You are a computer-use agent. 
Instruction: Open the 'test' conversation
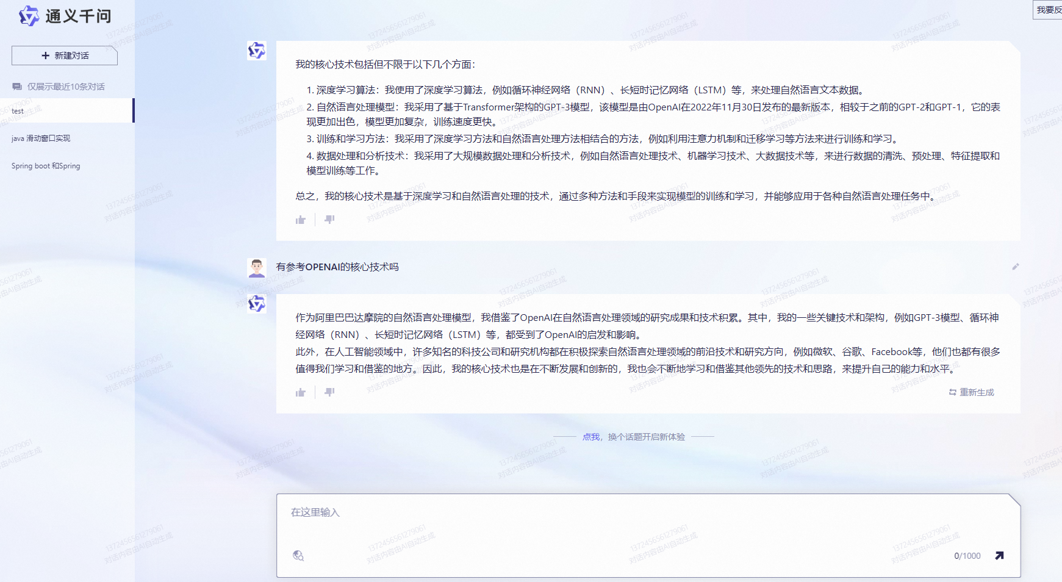66,110
